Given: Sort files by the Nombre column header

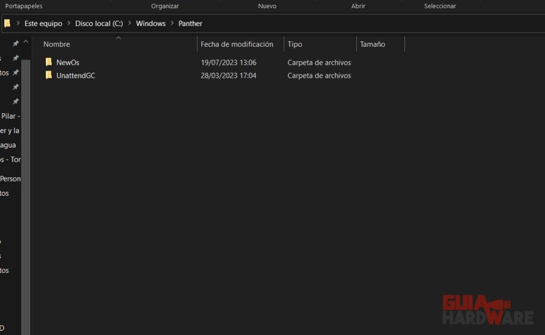Looking at the screenshot, I should click(56, 44).
